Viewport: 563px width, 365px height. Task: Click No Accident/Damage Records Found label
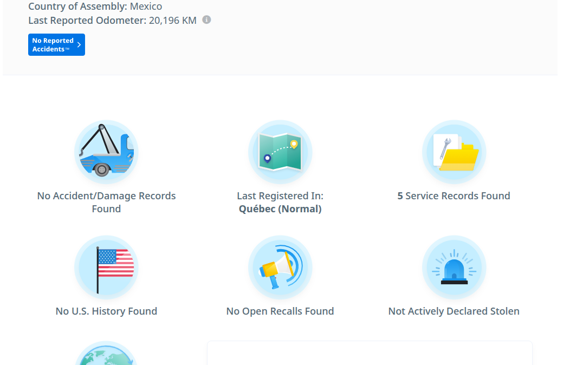coord(106,202)
